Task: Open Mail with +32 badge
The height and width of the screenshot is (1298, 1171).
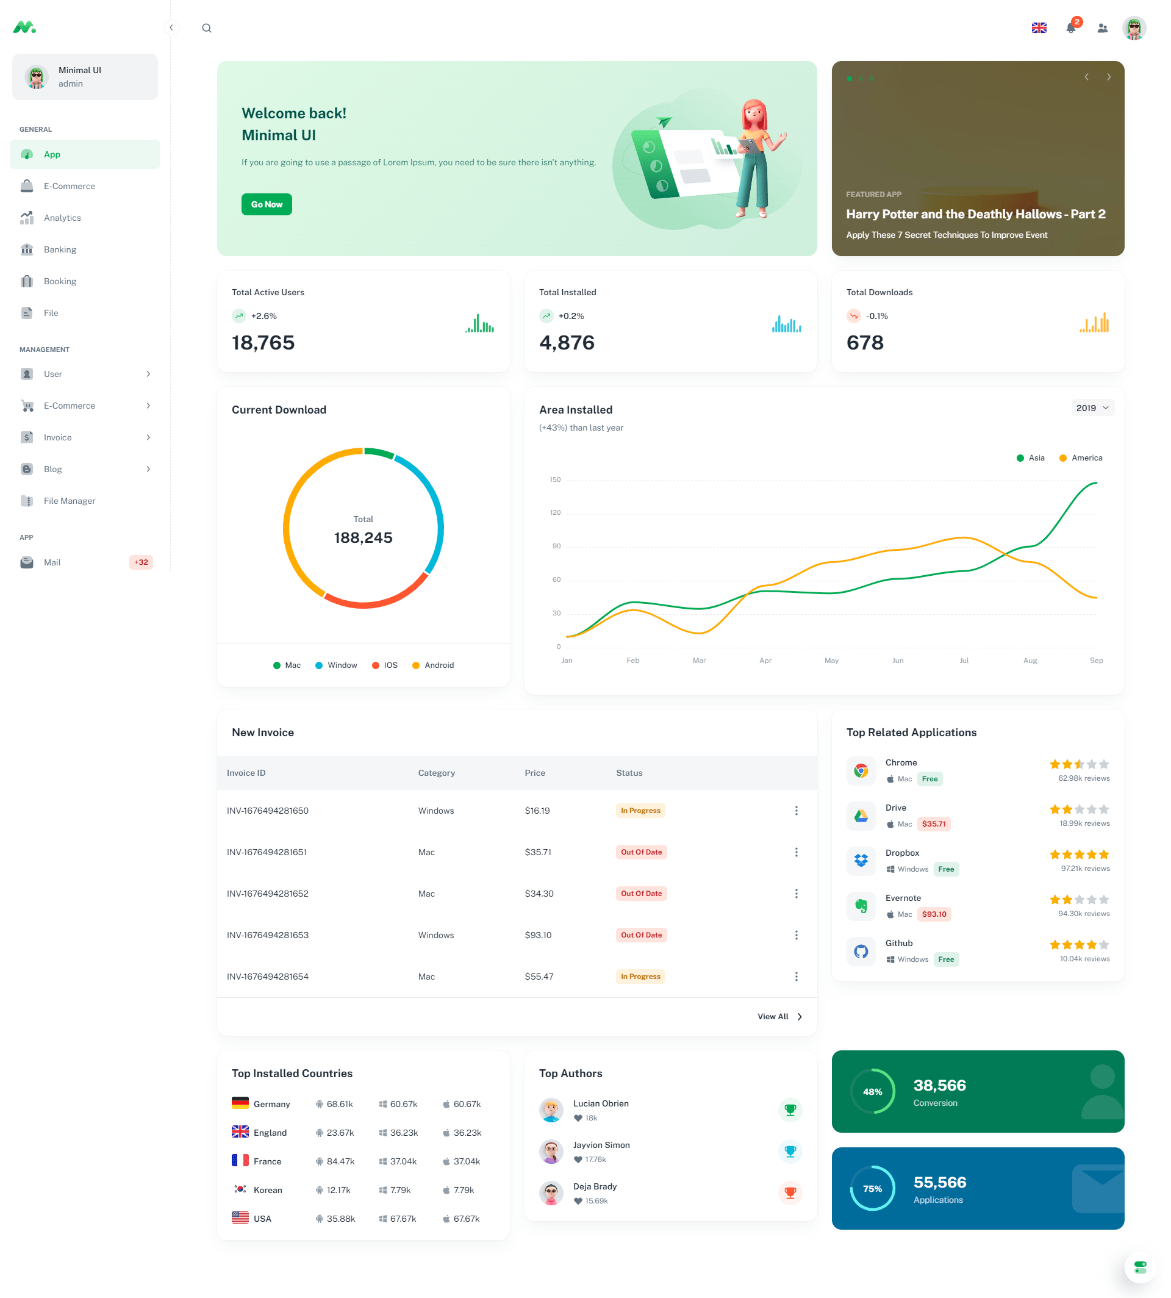Action: [85, 562]
